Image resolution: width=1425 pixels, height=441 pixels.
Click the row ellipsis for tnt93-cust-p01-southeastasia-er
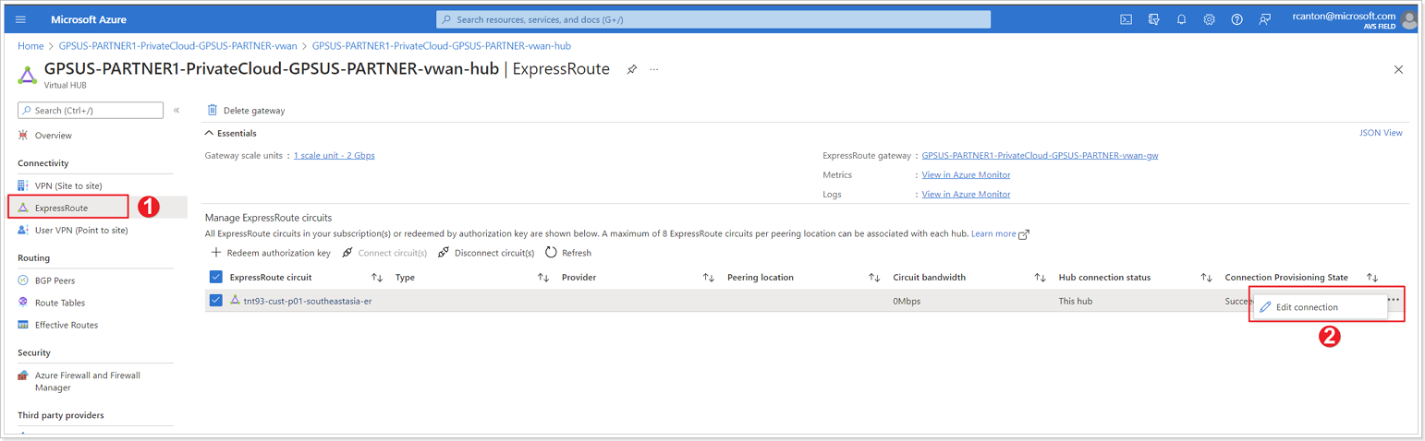tap(1394, 300)
